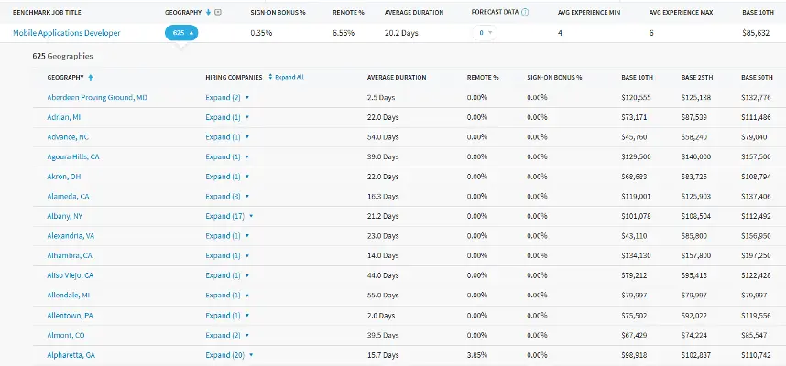Screen dimensions: 786x366
Task: Select the $157,800 base 25th for Alhambra
Action: (x=696, y=256)
